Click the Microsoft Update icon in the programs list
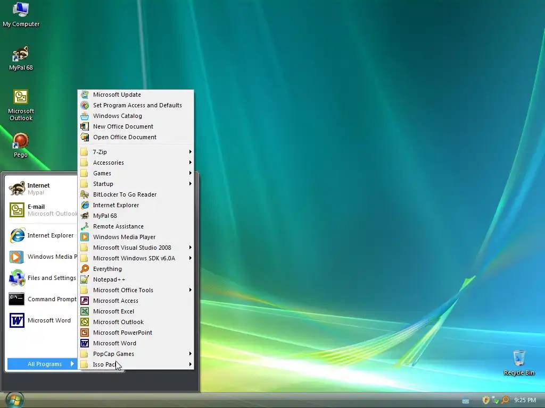 tap(85, 95)
